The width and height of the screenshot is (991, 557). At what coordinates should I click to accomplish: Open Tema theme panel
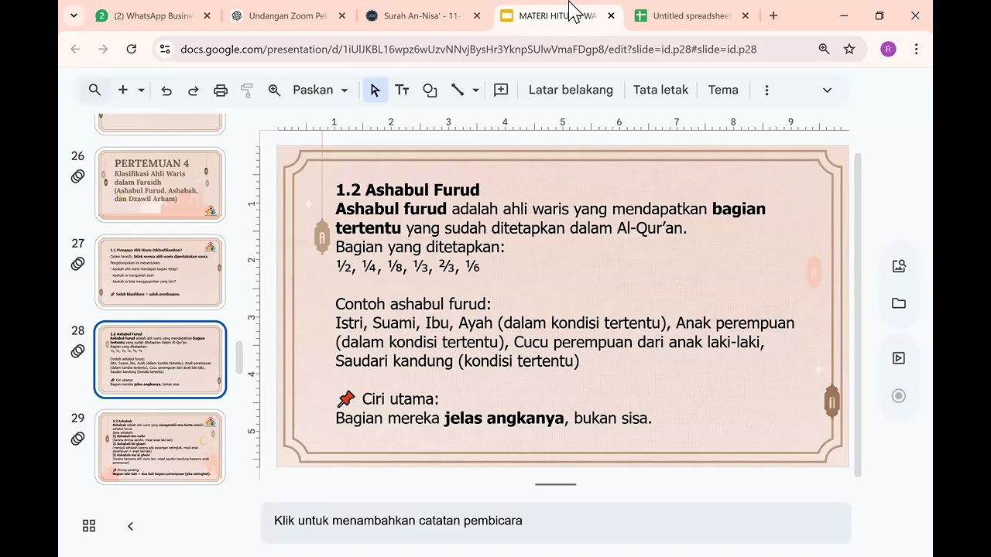pos(723,91)
